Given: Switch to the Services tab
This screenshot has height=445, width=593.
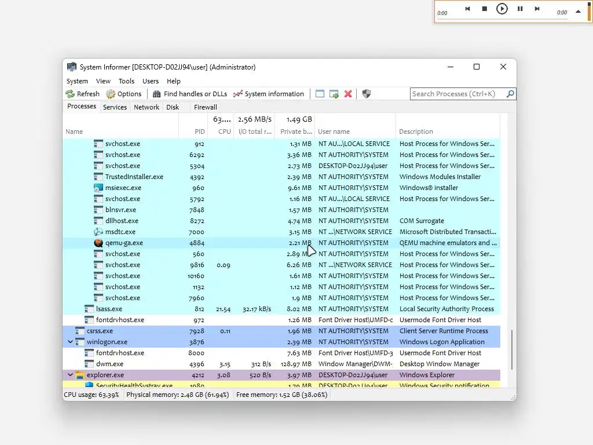Looking at the screenshot, I should tap(115, 107).
